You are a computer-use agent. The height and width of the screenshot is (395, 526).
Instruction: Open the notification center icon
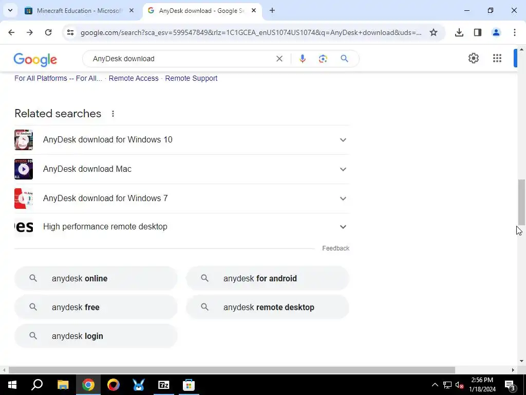pos(510,385)
